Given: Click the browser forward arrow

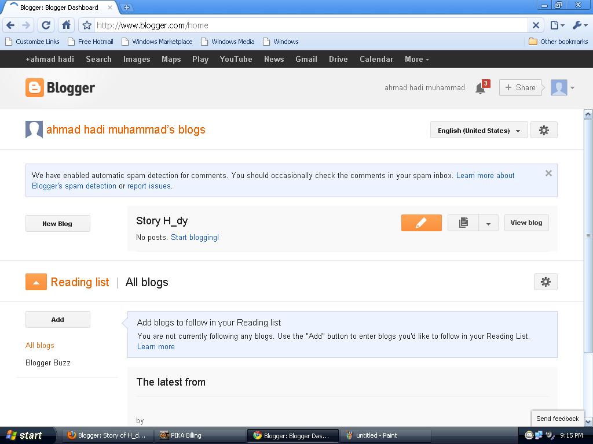Looking at the screenshot, I should click(x=26, y=25).
